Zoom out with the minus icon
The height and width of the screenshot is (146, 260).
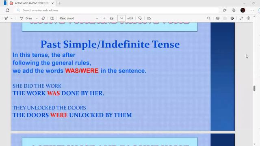[x=97, y=18]
